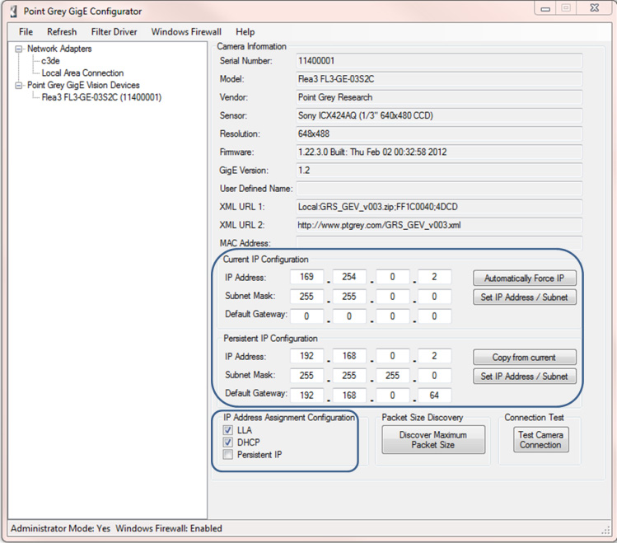
Task: Collapse the Network Adapters tree node
Action: pos(18,49)
